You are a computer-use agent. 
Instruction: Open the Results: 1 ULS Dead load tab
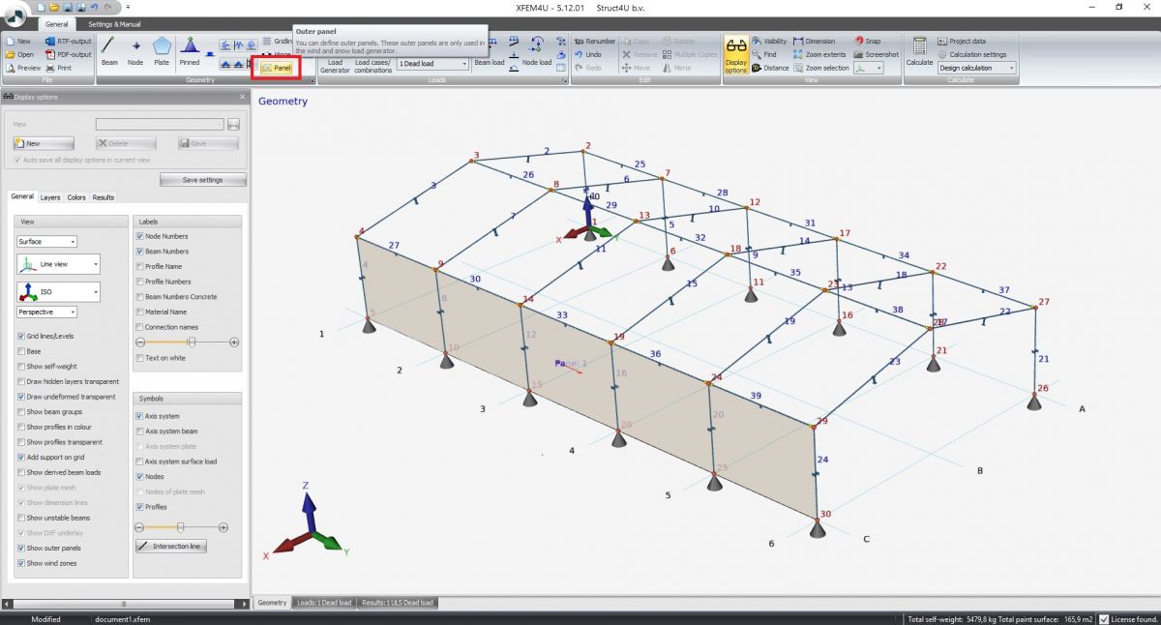[398, 602]
